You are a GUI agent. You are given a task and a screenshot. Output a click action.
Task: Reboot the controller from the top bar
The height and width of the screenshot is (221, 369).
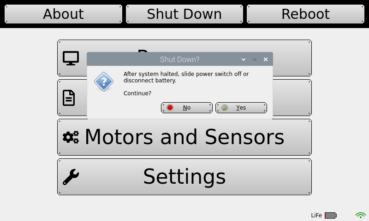305,14
